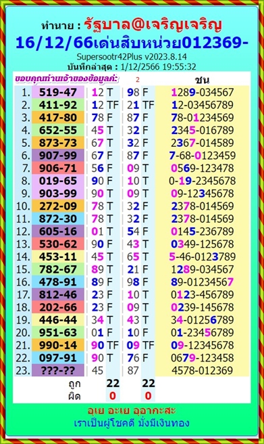Click row number 12. label
264x444 pixels.
tap(23, 231)
